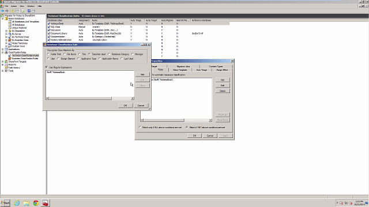Select the All Databases node

[18, 25]
